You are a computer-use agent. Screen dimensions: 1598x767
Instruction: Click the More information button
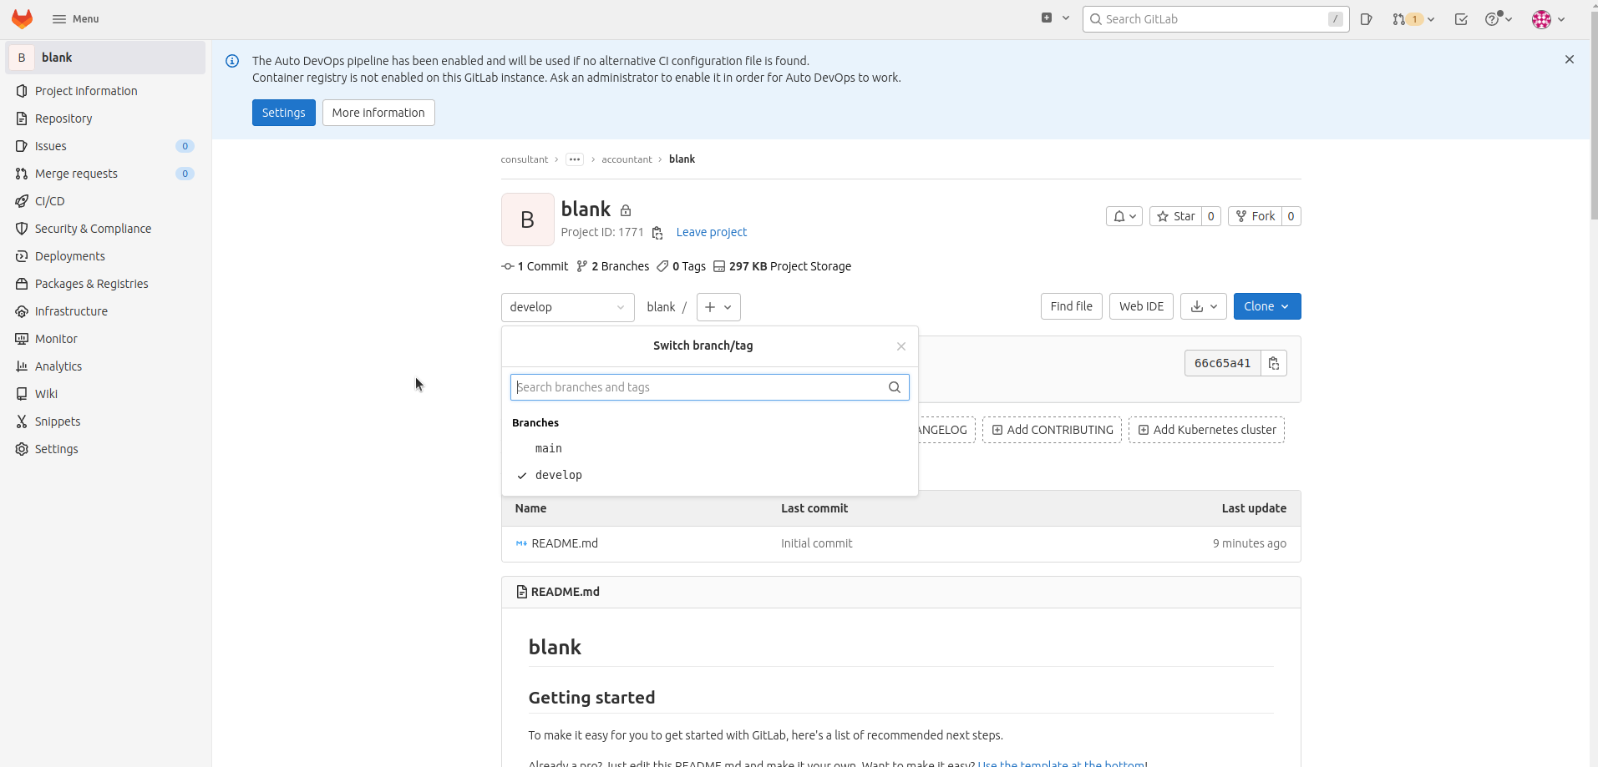pyautogui.click(x=378, y=113)
